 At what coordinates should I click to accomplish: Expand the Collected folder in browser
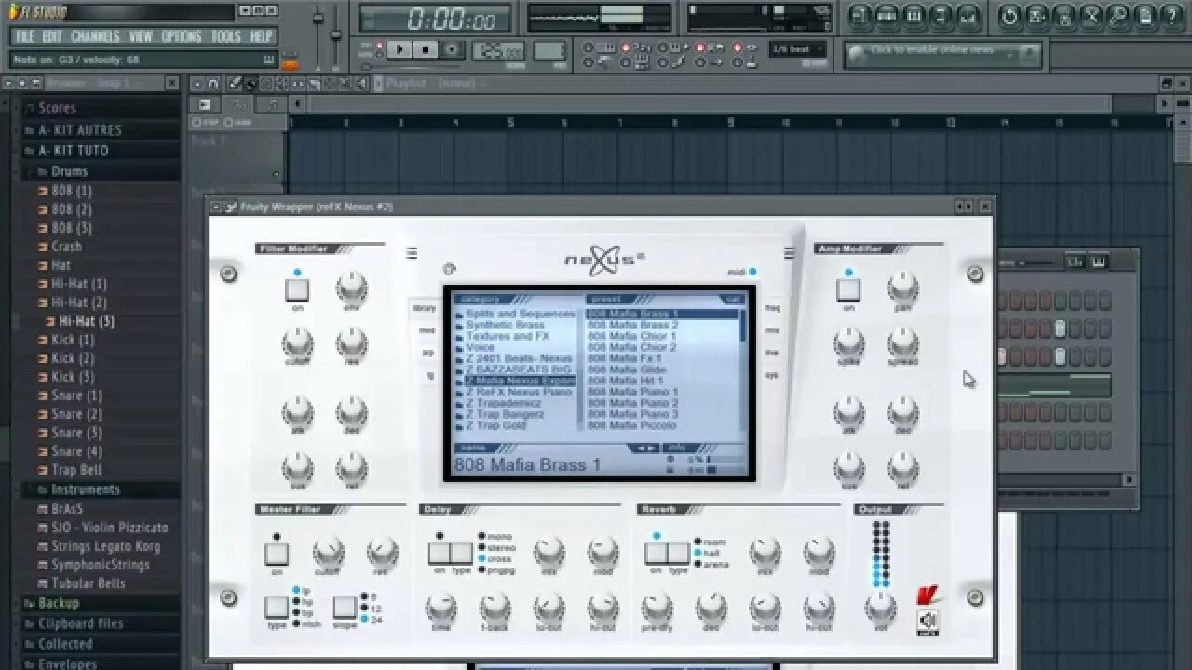64,644
